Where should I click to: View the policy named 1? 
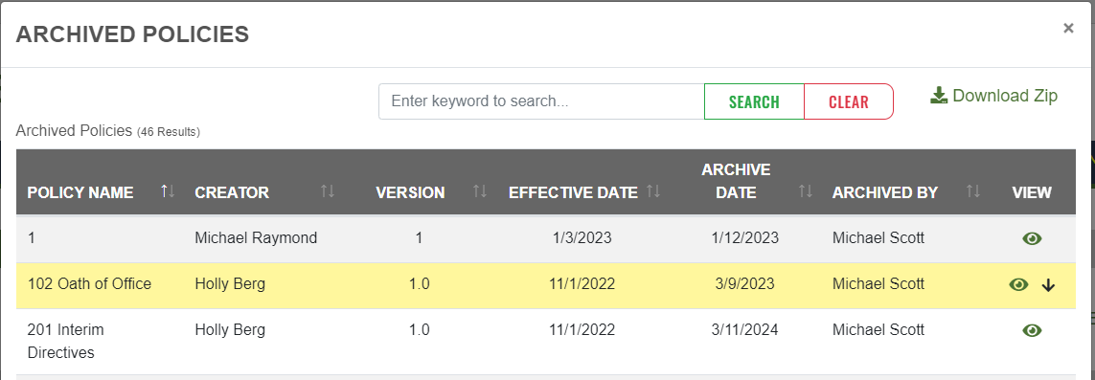1032,238
